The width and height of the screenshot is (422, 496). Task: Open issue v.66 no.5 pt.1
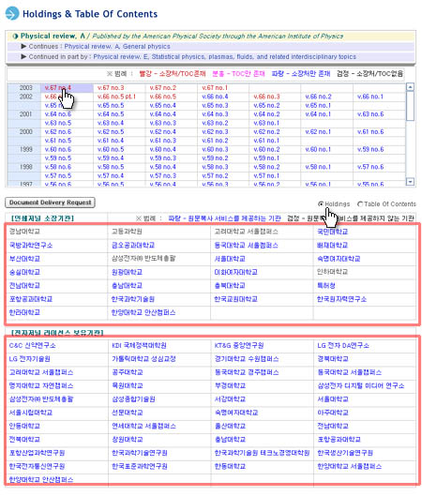pos(116,97)
